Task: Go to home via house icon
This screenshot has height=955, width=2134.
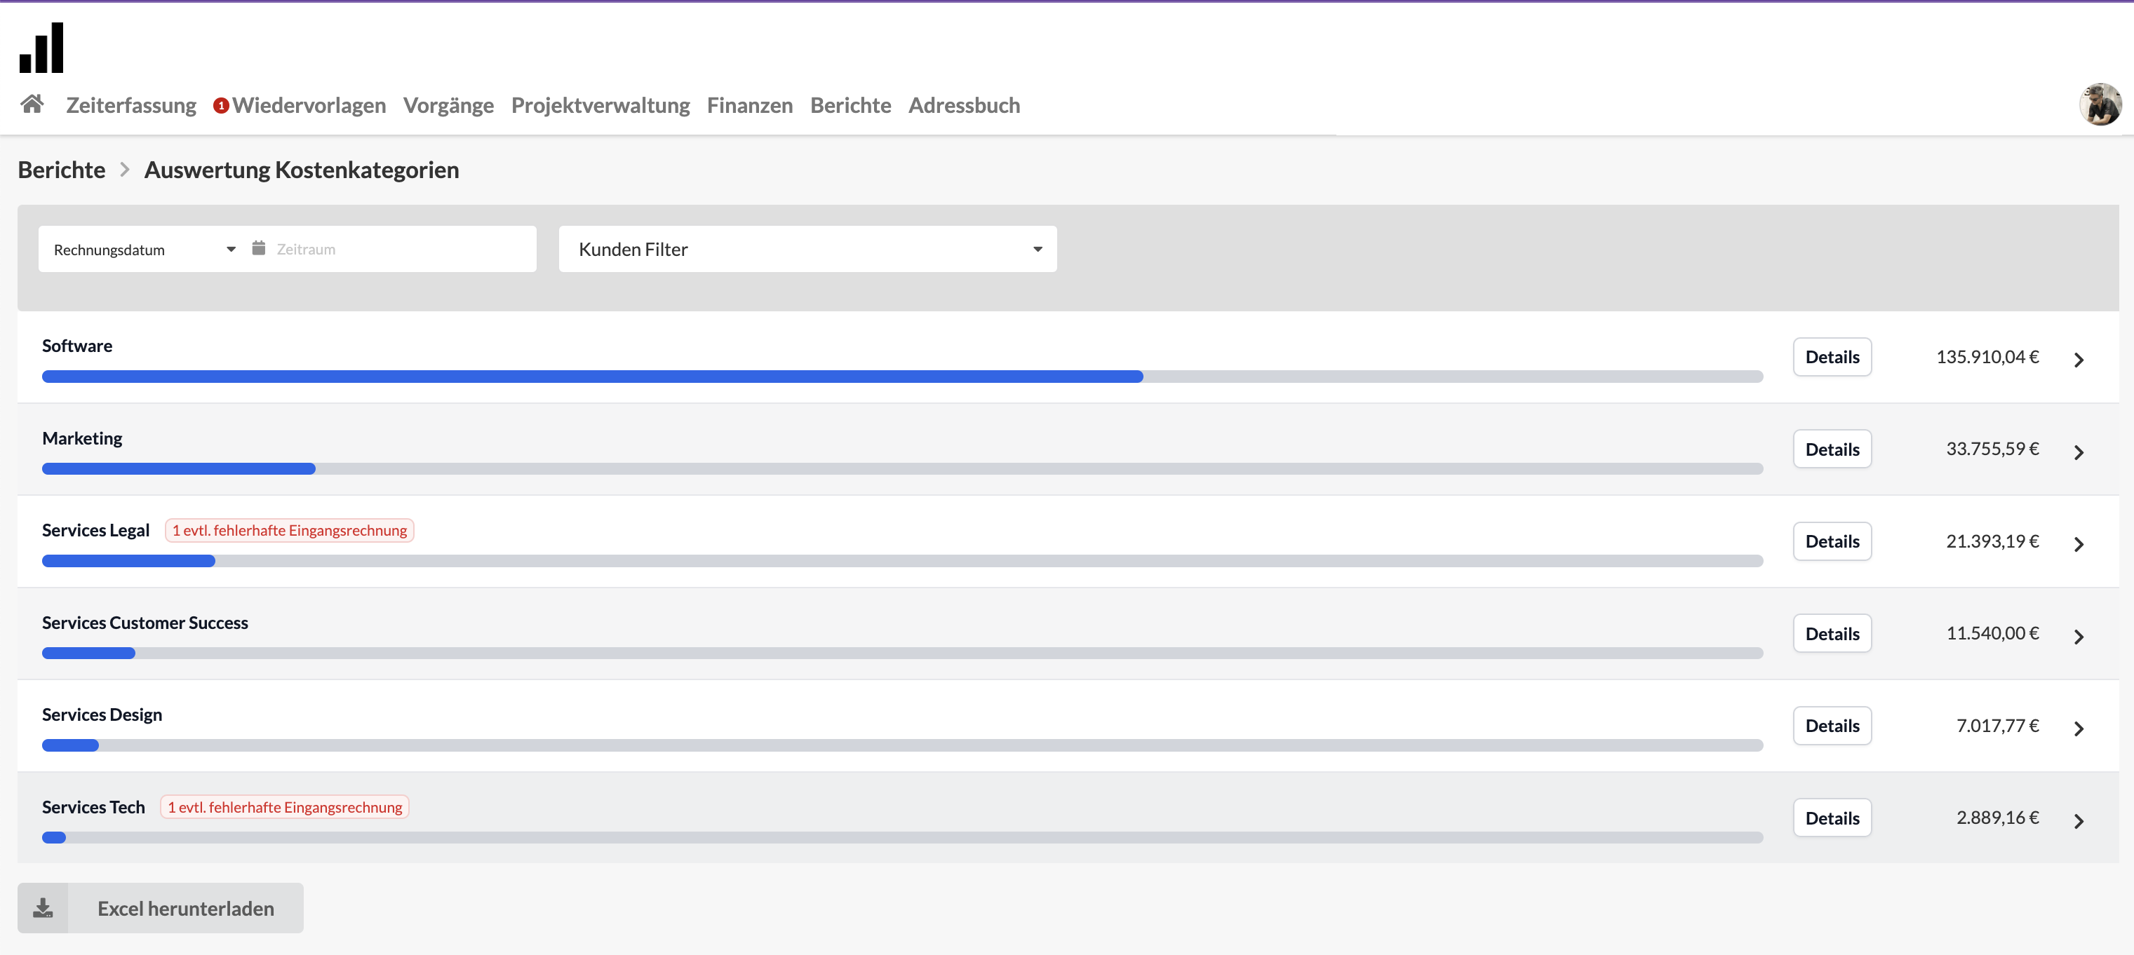Action: coord(32,104)
